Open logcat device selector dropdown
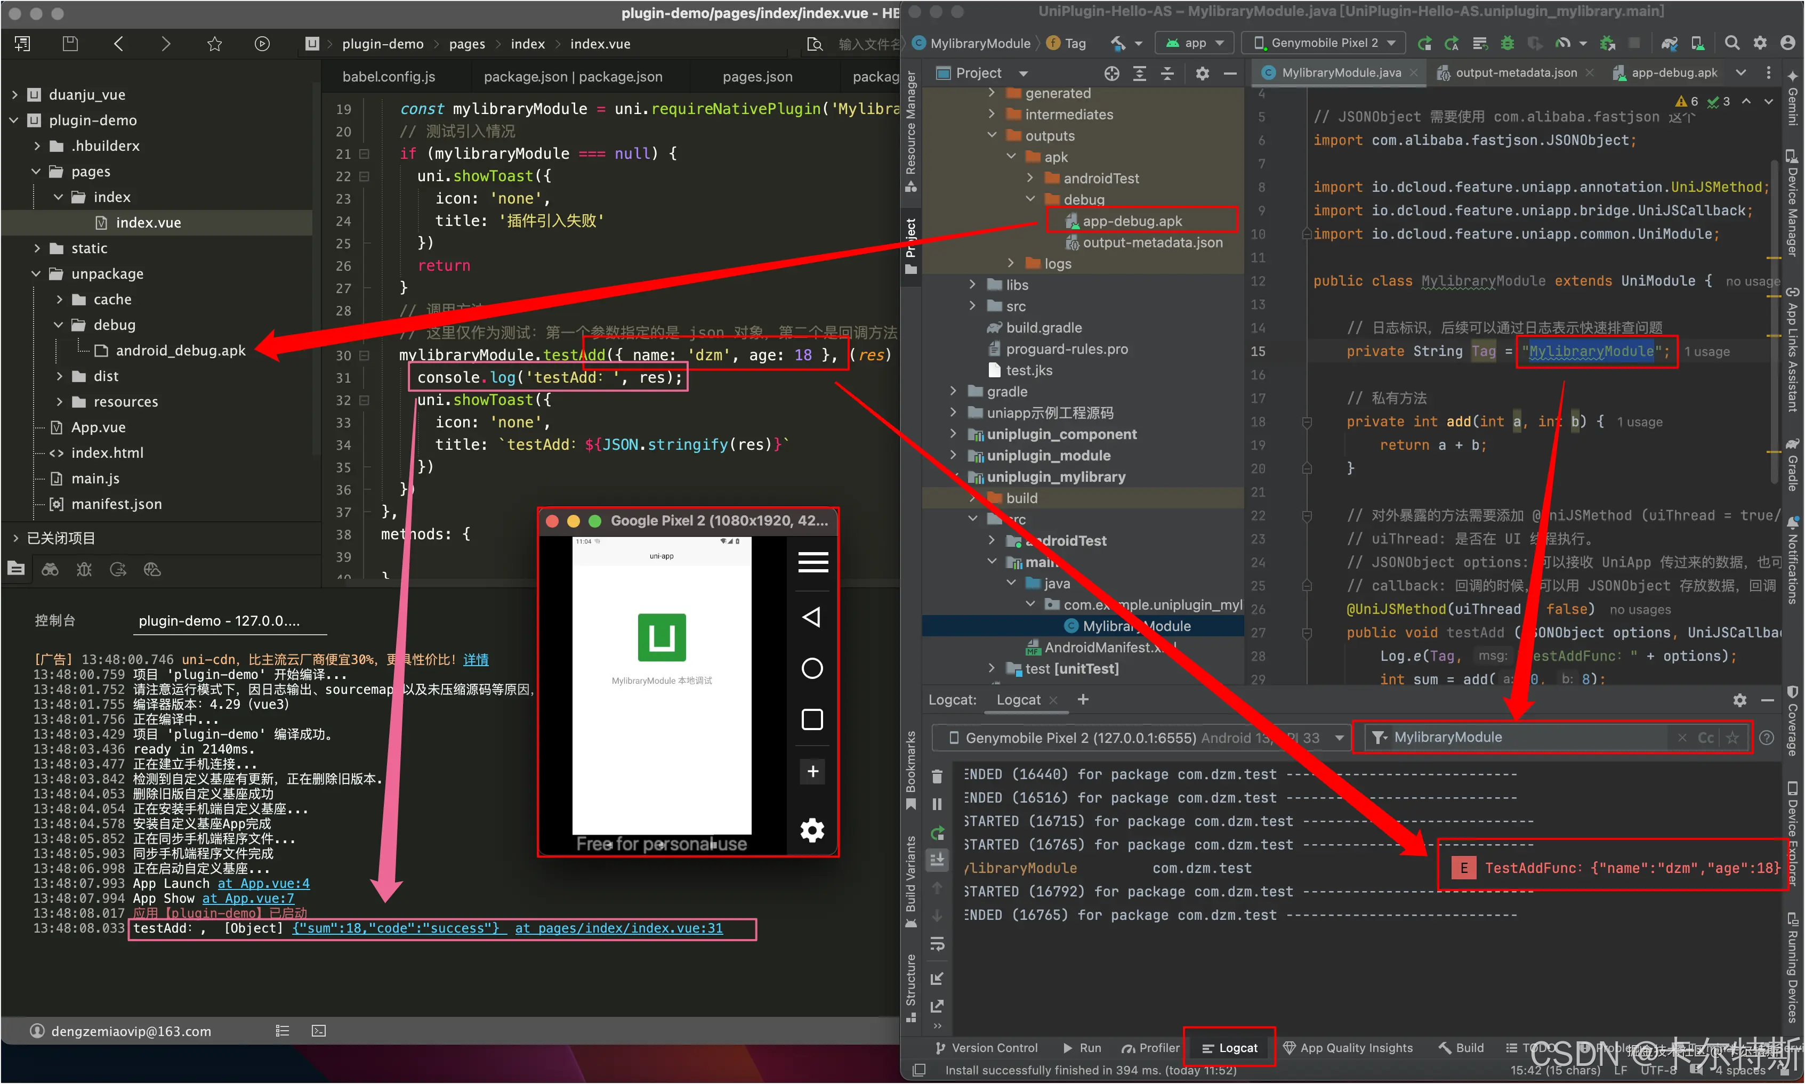 click(1140, 738)
